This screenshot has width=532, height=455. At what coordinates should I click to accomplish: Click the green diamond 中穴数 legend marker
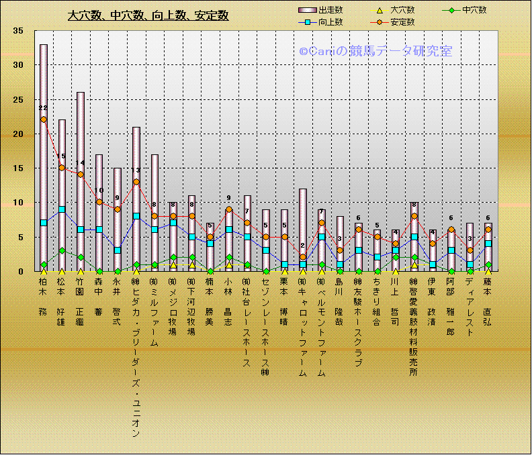pyautogui.click(x=451, y=10)
